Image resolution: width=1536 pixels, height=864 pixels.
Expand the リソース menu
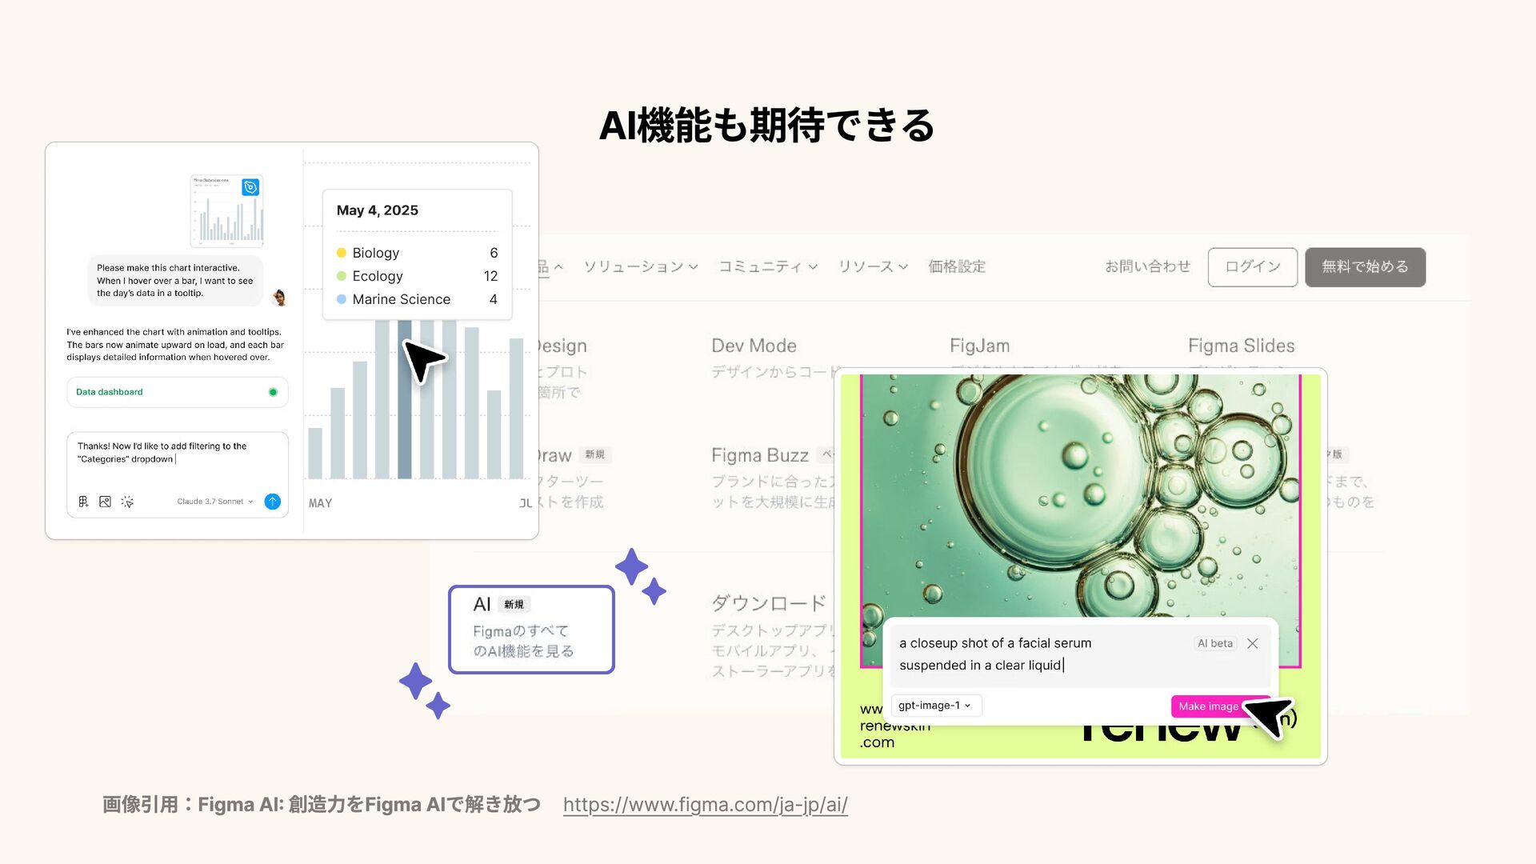tap(873, 266)
